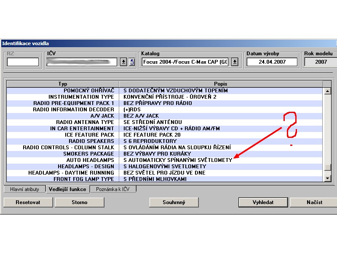
Task: Focus the RZ input field
Action: click(23, 62)
